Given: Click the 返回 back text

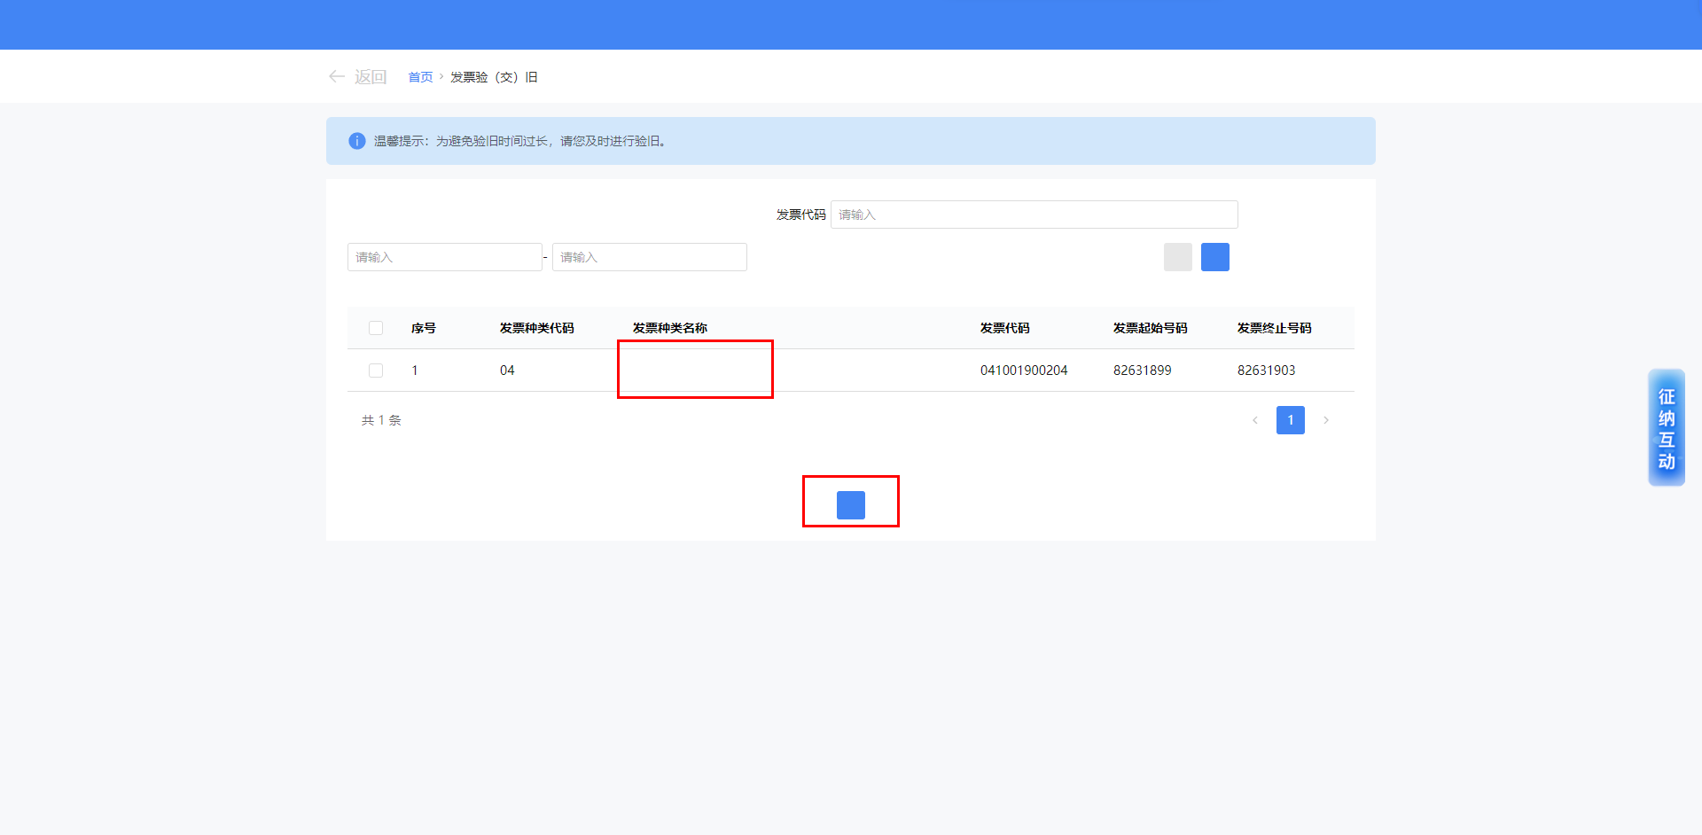Looking at the screenshot, I should tap(371, 77).
